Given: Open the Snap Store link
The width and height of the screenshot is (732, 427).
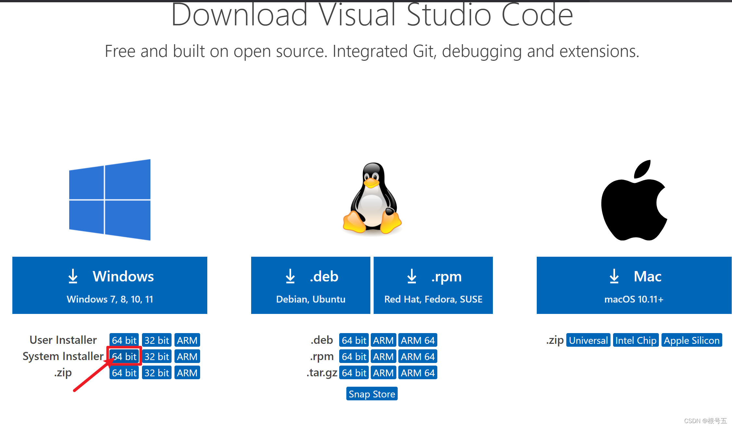Looking at the screenshot, I should (372, 394).
